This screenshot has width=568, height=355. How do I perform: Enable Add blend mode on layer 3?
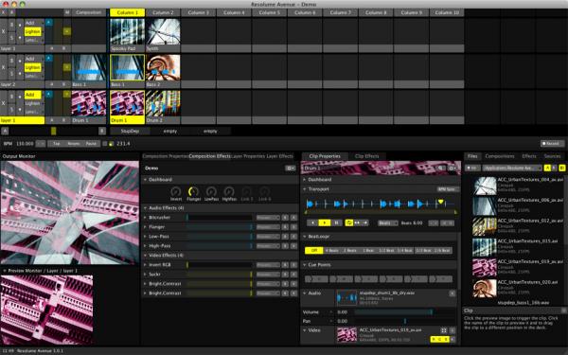pyautogui.click(x=32, y=95)
